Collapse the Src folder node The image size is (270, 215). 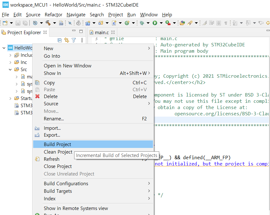(10, 70)
